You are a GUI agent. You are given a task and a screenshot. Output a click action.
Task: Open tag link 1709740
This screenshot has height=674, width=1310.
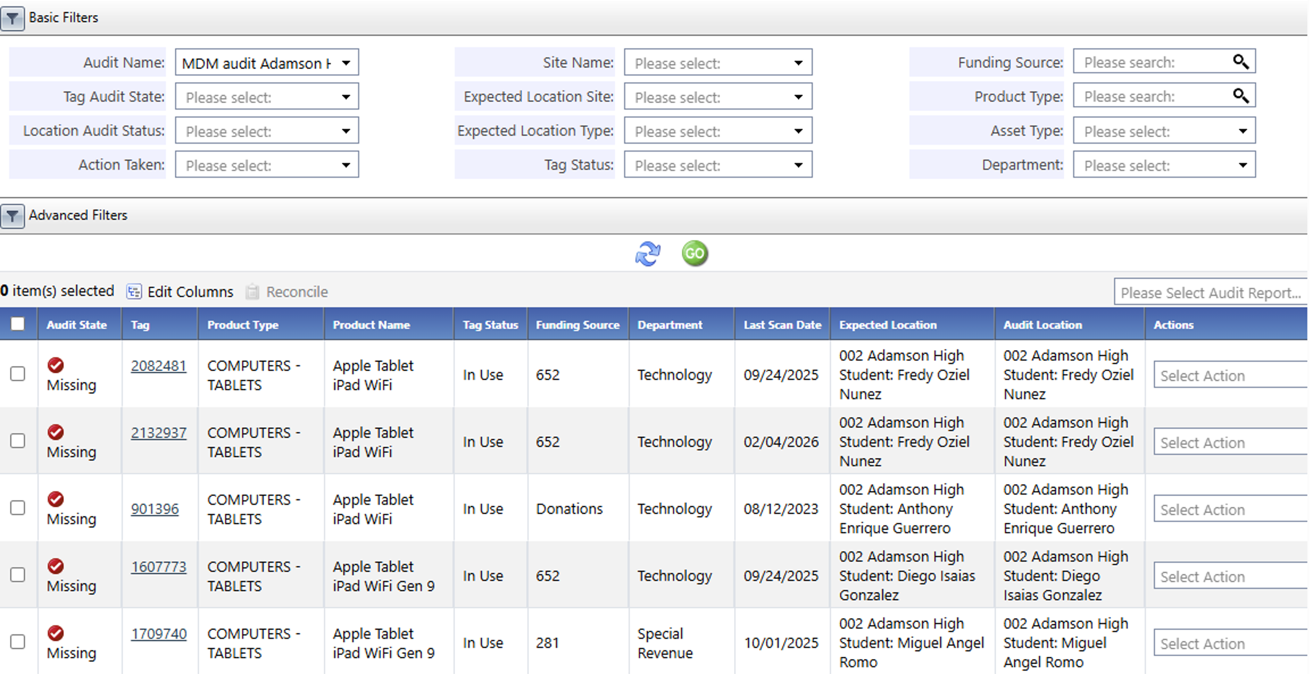[x=159, y=634]
